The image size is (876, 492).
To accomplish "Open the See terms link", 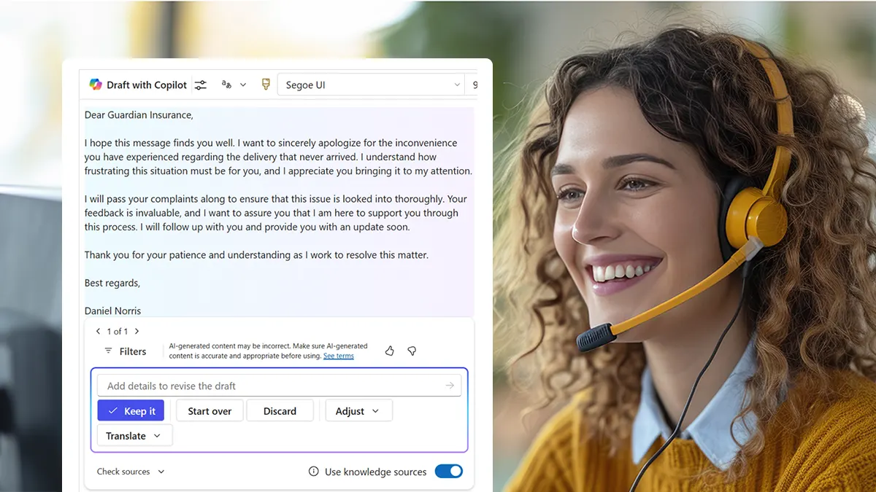I will click(x=339, y=356).
